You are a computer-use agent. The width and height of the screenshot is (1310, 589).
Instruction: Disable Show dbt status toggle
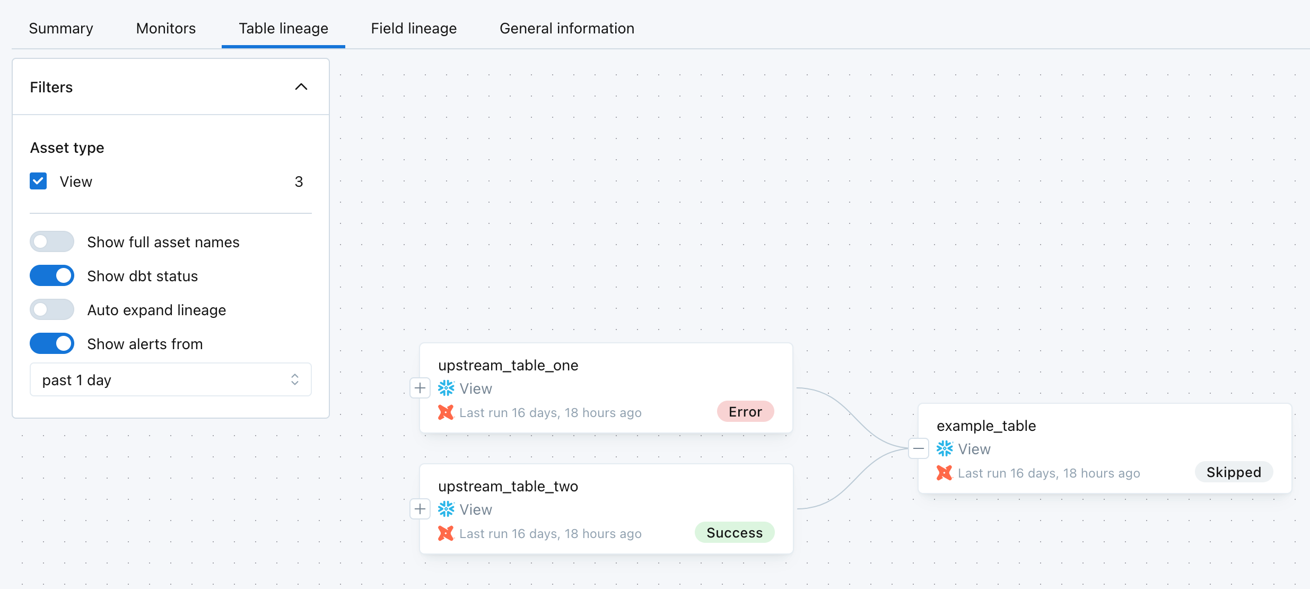(52, 276)
